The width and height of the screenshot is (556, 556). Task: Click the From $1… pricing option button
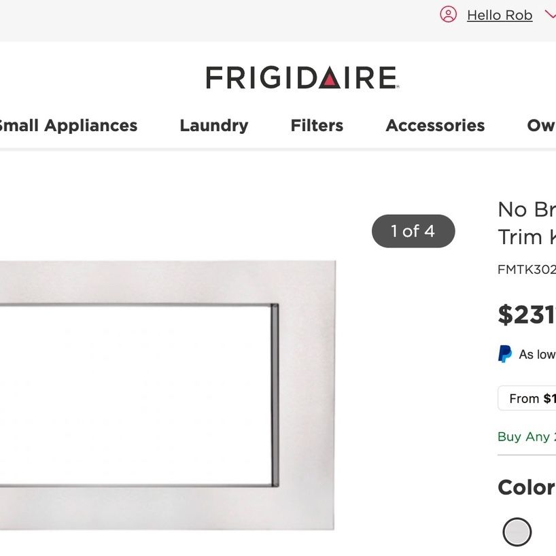tap(527, 398)
